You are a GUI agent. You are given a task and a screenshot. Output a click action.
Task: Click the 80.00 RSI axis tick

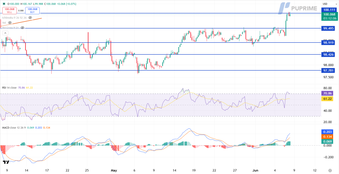327,88
